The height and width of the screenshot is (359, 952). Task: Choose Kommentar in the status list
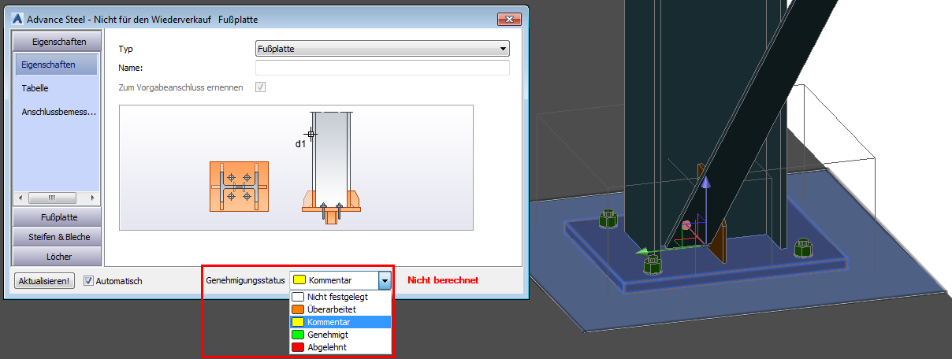click(340, 322)
